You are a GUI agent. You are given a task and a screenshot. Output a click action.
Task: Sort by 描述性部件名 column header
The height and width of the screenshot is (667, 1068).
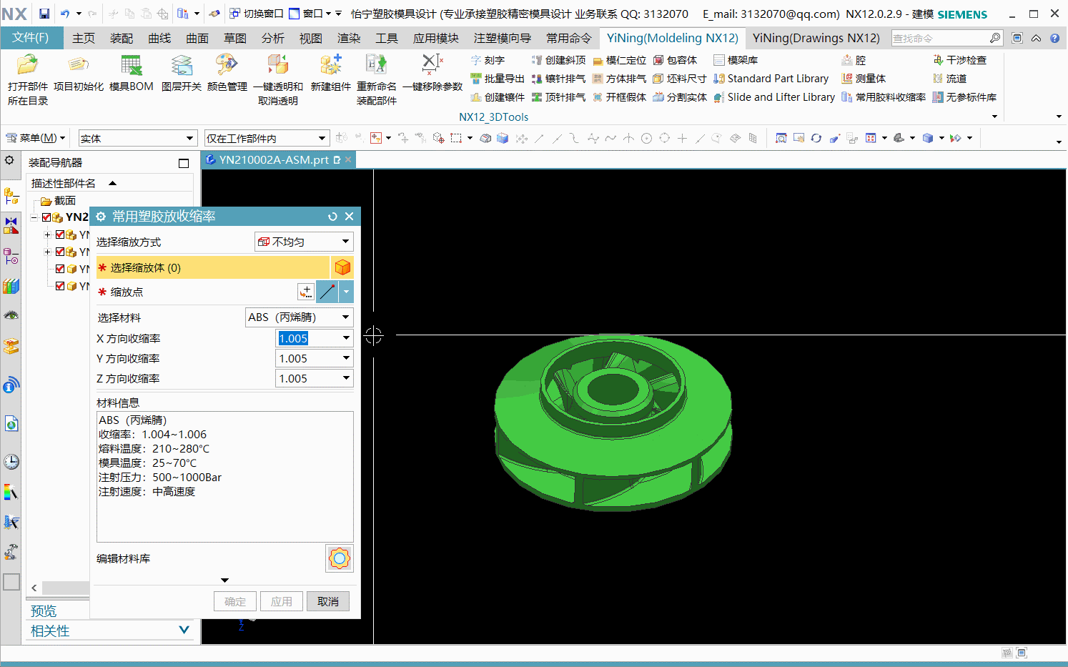pos(63,183)
